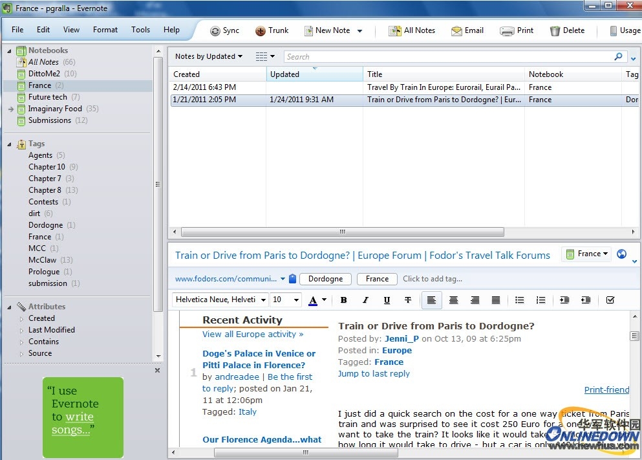642x460 pixels.
Task: Click the globe icon beside France notebook
Action: click(621, 254)
